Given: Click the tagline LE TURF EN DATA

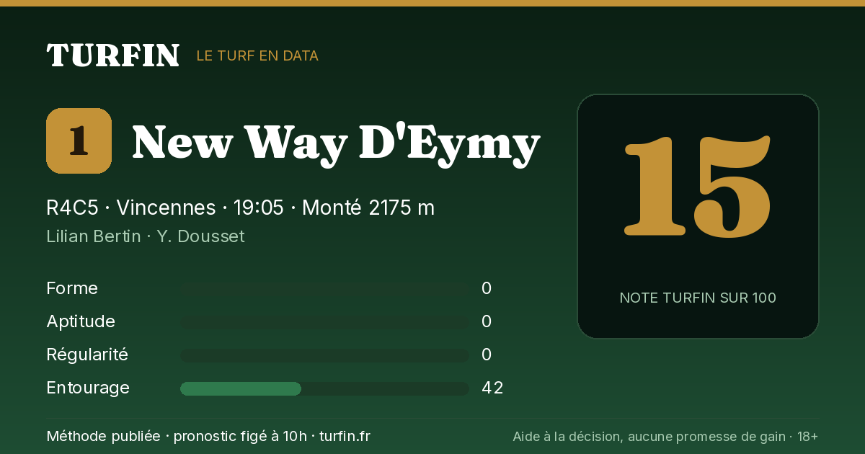Looking at the screenshot, I should [x=257, y=55].
